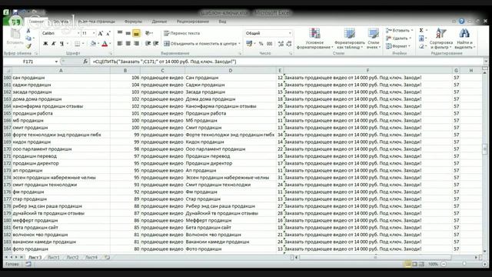Screen dimensions: 492x277
Task: Click the text orientation icon
Action: [148, 33]
